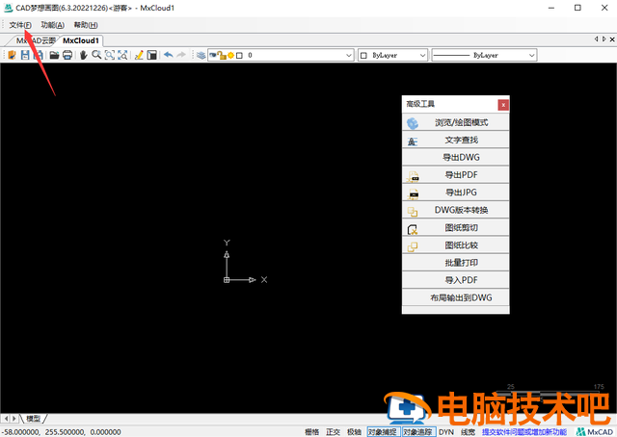Click the 图纸比较 icon

point(413,246)
